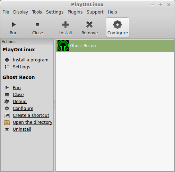Image resolution: width=175 pixels, height=172 pixels.
Task: Open the File menu
Action: [6, 12]
